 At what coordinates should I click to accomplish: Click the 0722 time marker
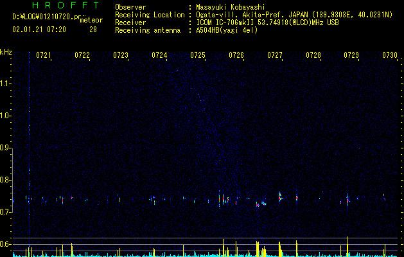[82, 55]
